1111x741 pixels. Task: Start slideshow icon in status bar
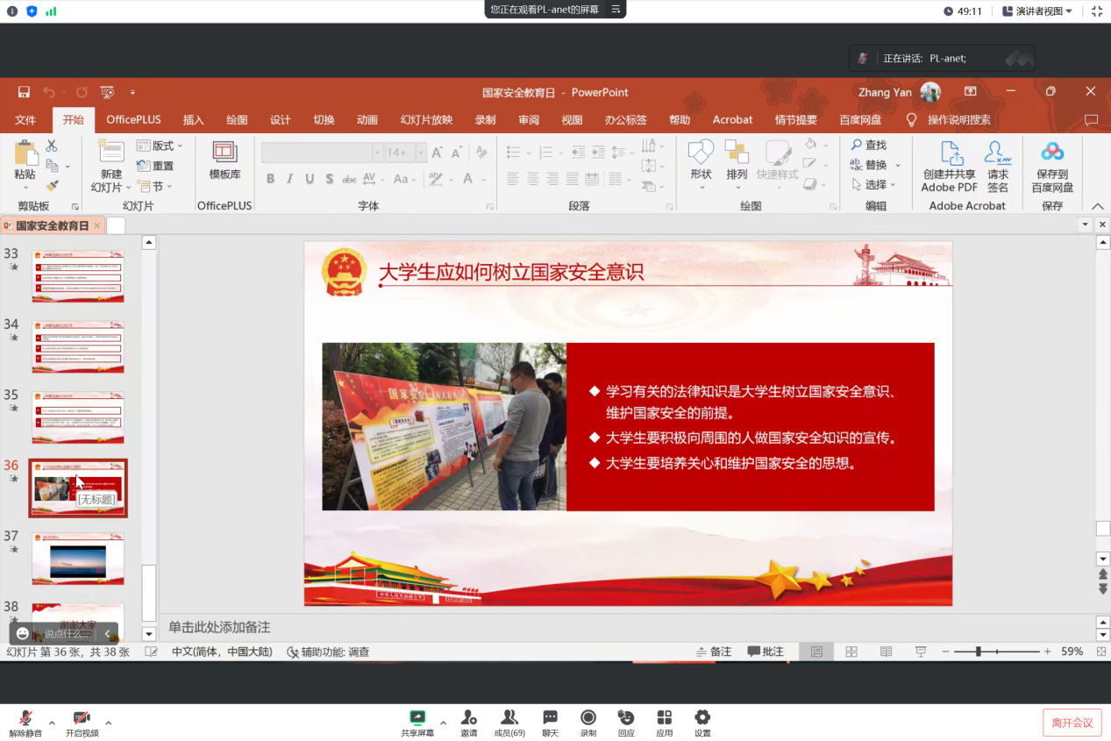coord(921,652)
